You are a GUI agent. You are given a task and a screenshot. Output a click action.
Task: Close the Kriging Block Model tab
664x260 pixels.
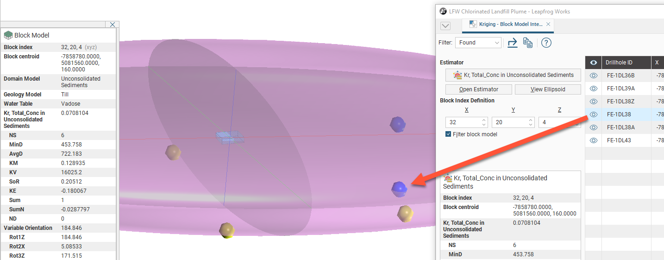pos(548,24)
